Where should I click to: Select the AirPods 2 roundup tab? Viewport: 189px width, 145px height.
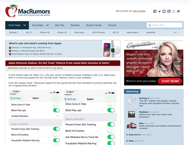(x=14, y=32)
